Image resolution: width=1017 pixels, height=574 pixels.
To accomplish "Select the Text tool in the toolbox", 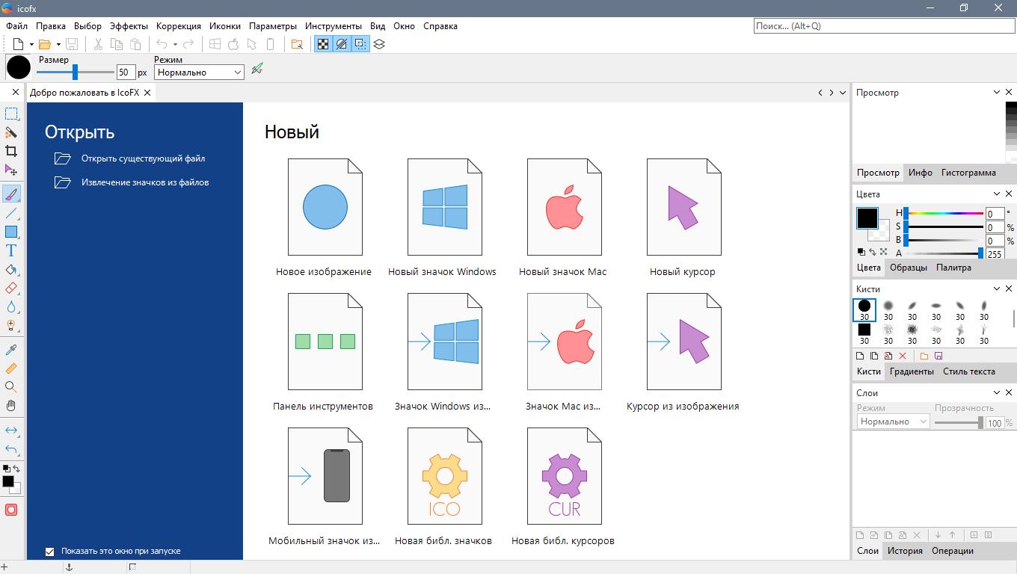I will 11,251.
